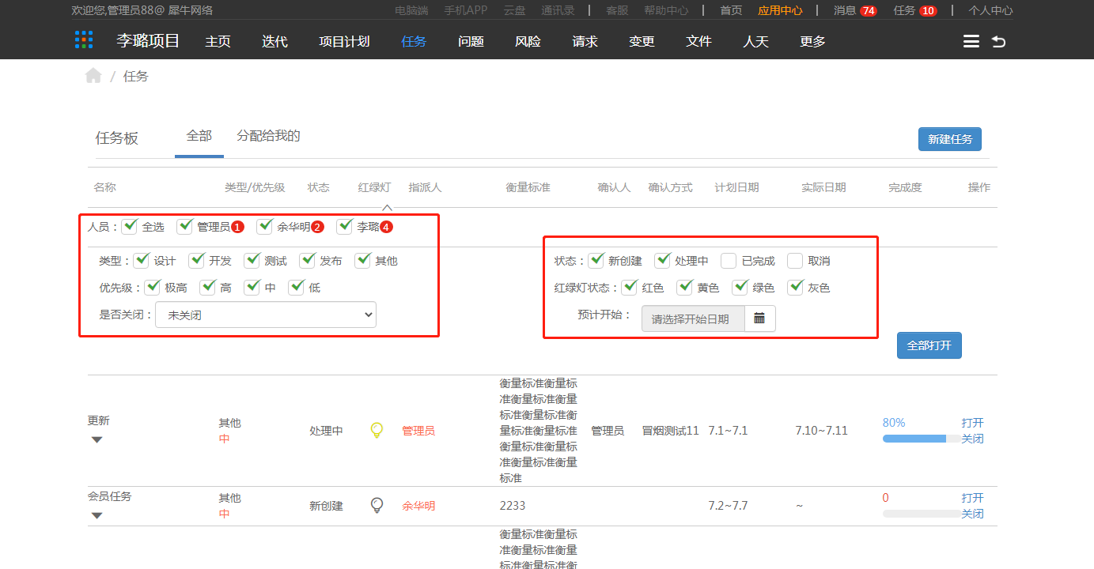Check the 已完成 status checkbox
This screenshot has width=1094, height=569.
coord(729,261)
